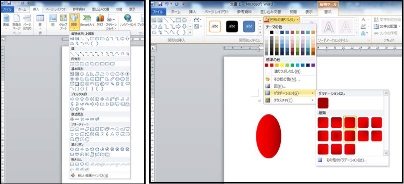Image resolution: width=404 pixels, height=184 pixels.
Task: Pick yellow from 標準の色 swatches
Action: [x=282, y=65]
